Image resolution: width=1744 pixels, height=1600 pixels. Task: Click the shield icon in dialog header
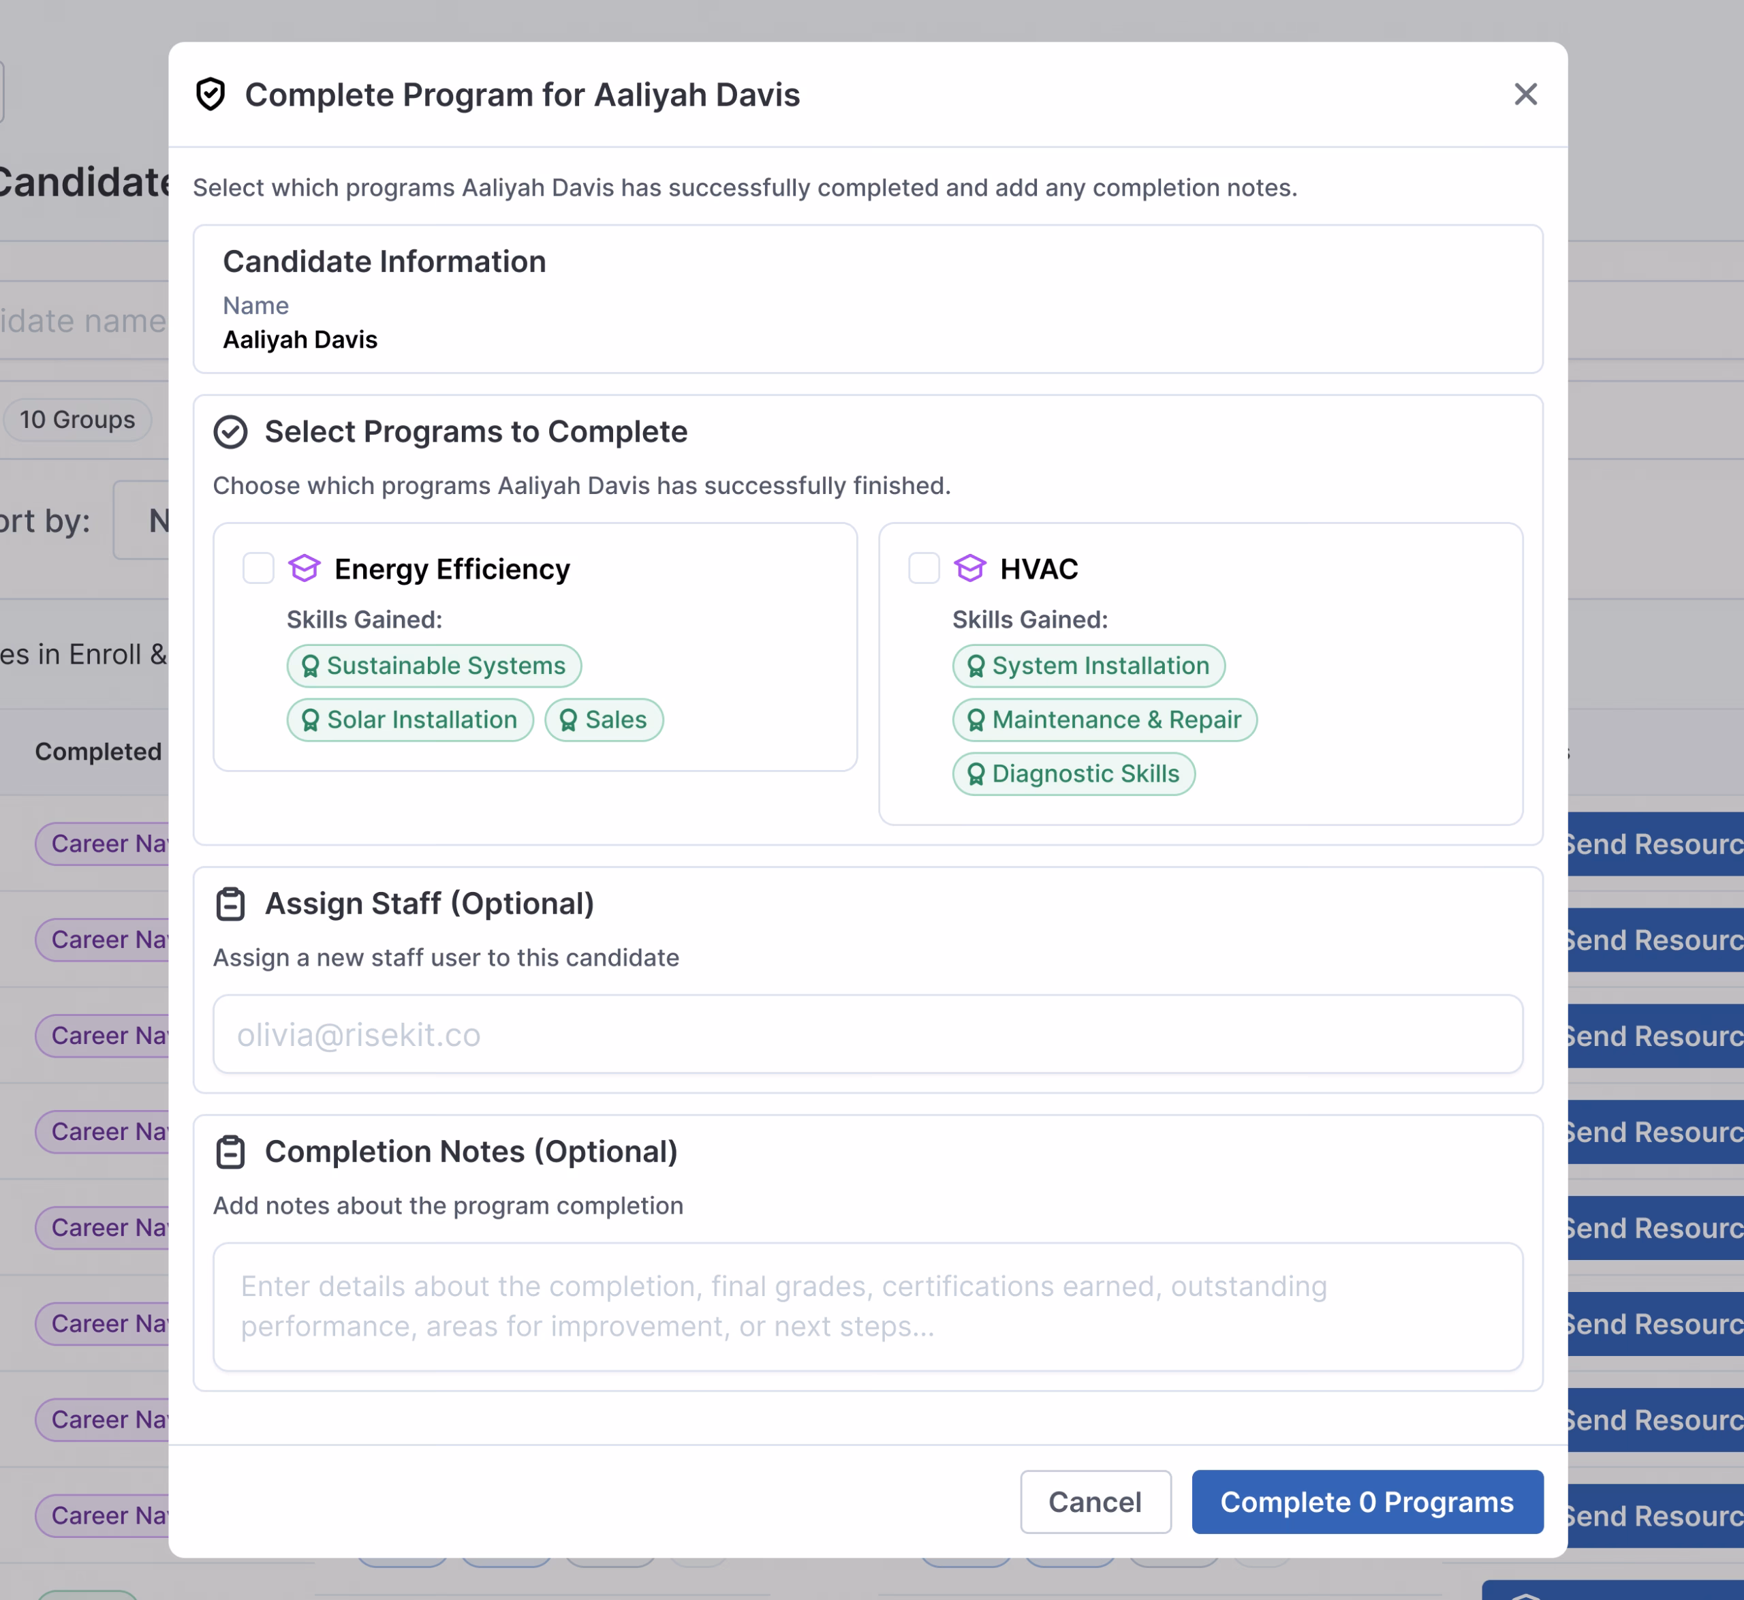point(211,94)
